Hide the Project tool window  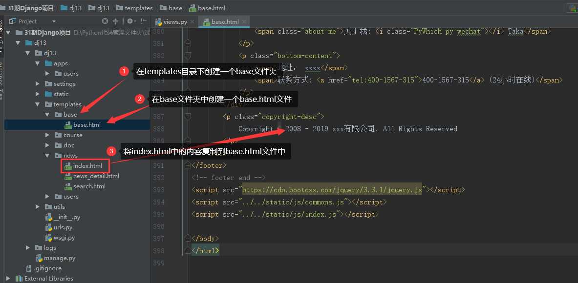click(x=143, y=21)
